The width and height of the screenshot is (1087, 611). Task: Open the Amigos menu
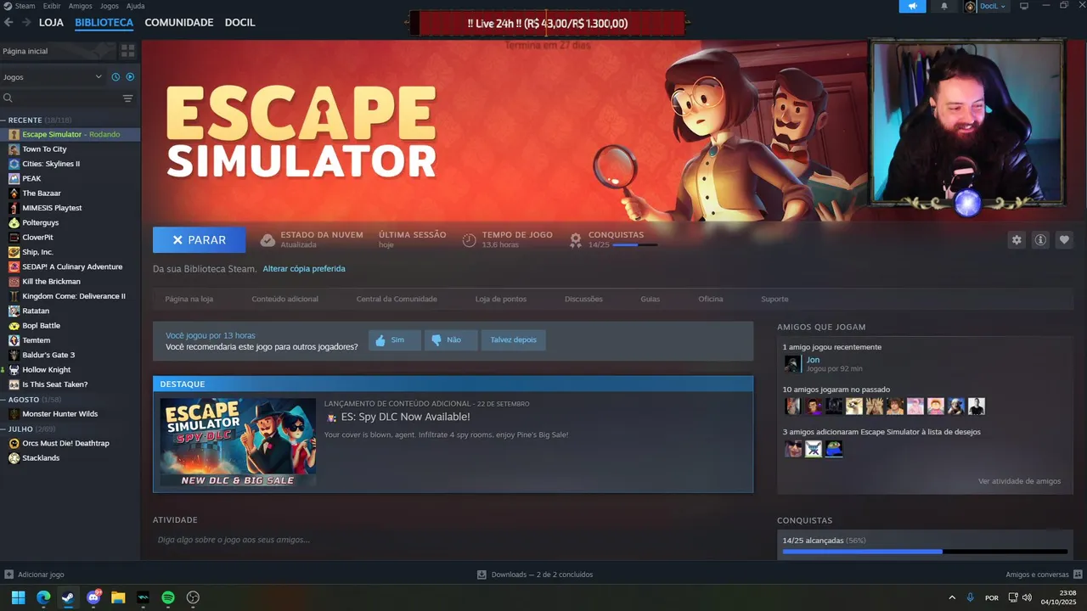coord(80,6)
